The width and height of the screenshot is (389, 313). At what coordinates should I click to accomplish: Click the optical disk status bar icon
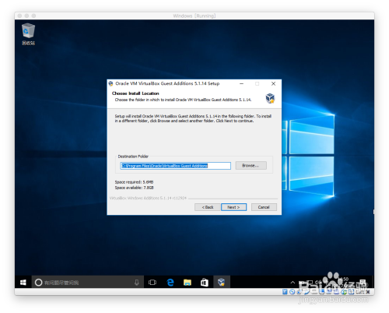292,292
